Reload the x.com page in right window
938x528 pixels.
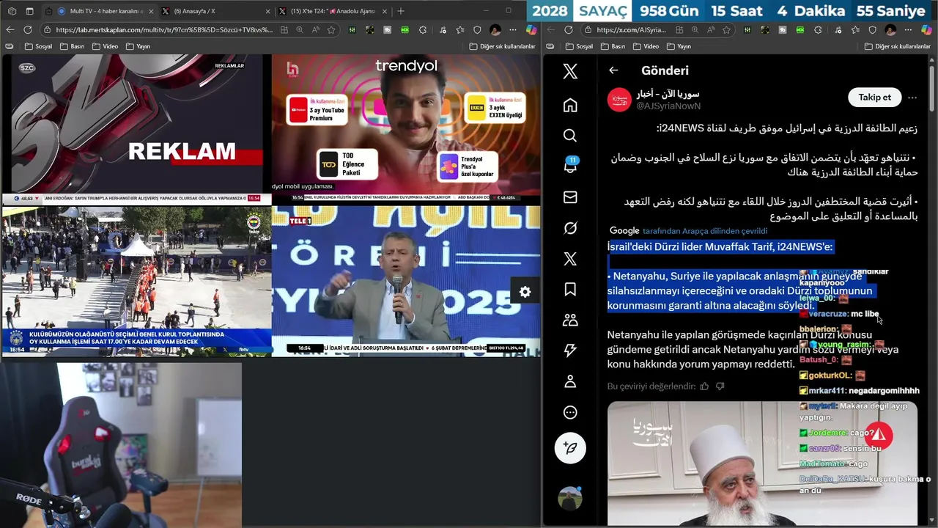point(569,30)
